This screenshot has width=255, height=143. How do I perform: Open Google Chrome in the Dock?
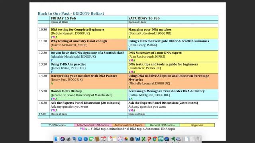pos(155,139)
